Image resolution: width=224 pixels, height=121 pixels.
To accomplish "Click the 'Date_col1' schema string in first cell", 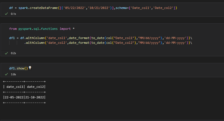I will (141, 8).
